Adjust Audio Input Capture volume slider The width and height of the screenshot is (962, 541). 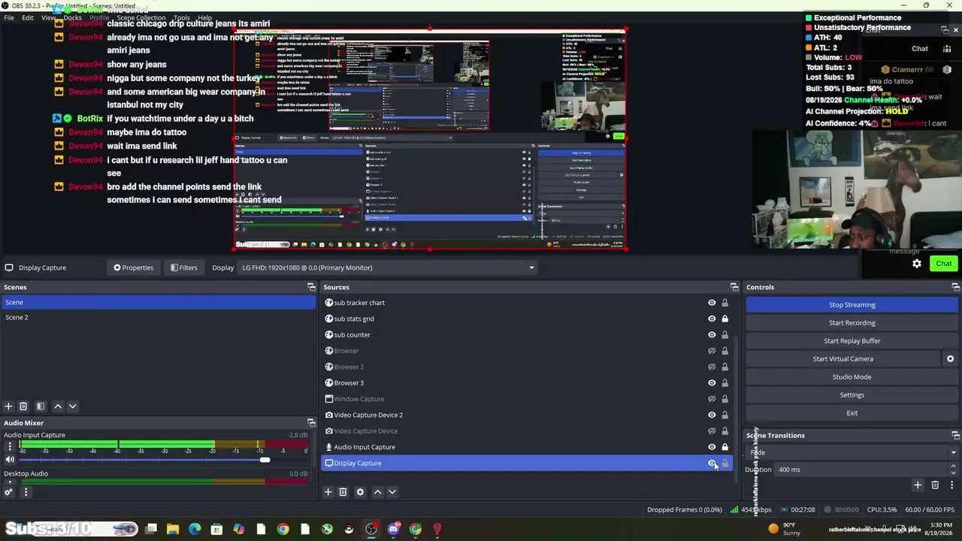(x=265, y=459)
